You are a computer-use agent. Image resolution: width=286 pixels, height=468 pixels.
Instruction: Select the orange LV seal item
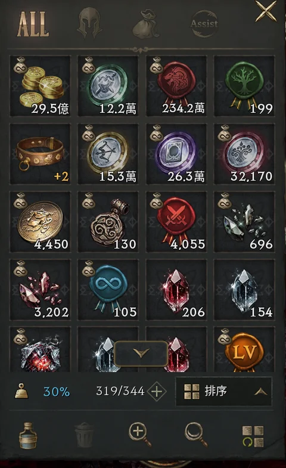244,349
